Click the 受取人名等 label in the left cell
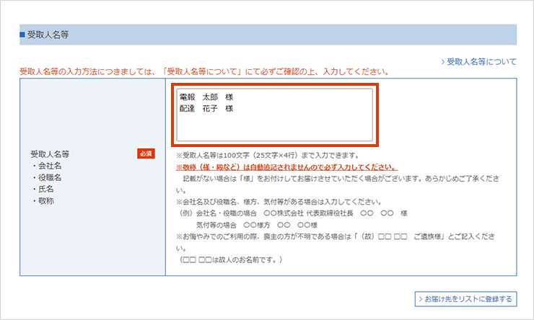This screenshot has width=534, height=320. tap(50, 154)
